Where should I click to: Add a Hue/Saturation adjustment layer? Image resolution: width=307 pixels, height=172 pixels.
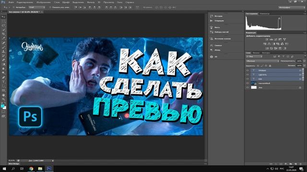tap(265, 44)
